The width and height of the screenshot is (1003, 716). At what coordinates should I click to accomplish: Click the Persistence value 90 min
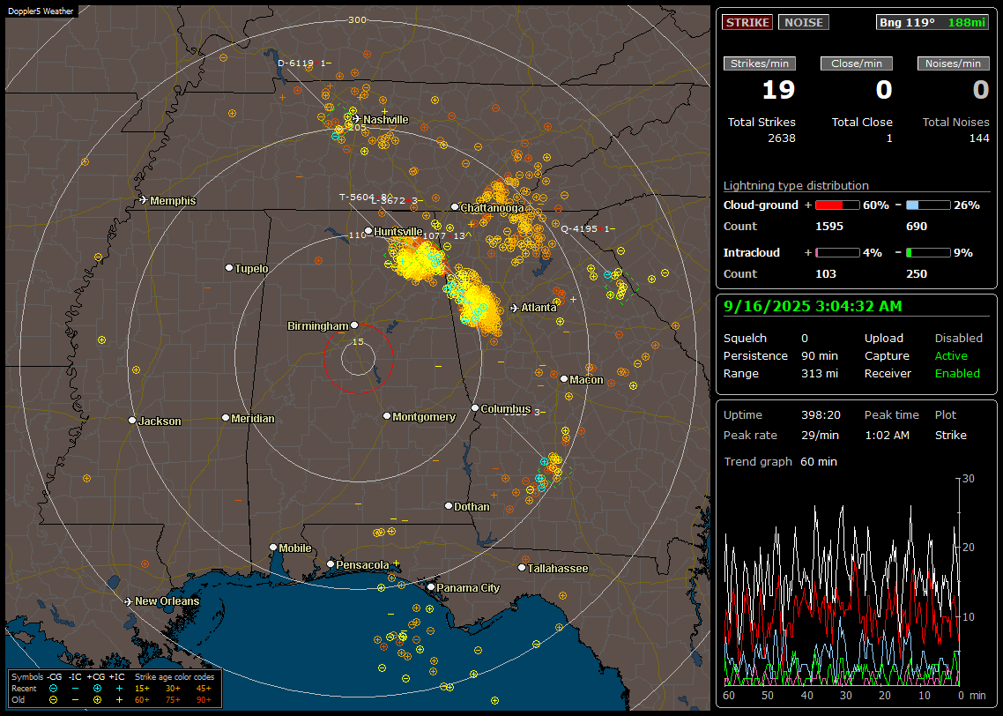pos(820,355)
